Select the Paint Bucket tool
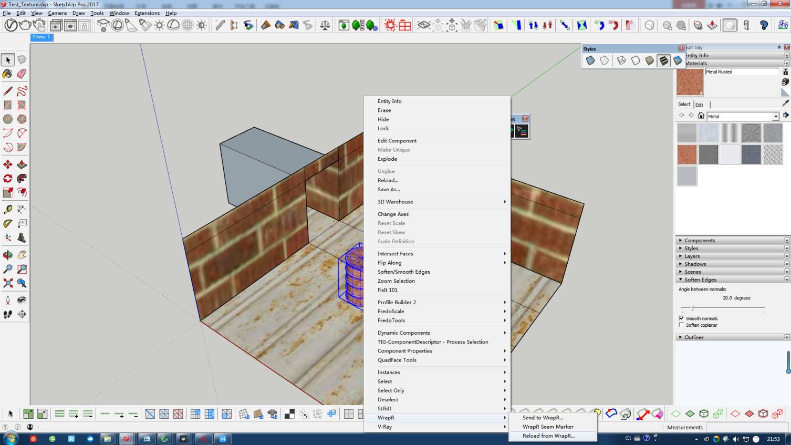The height and width of the screenshot is (445, 791). click(x=7, y=74)
